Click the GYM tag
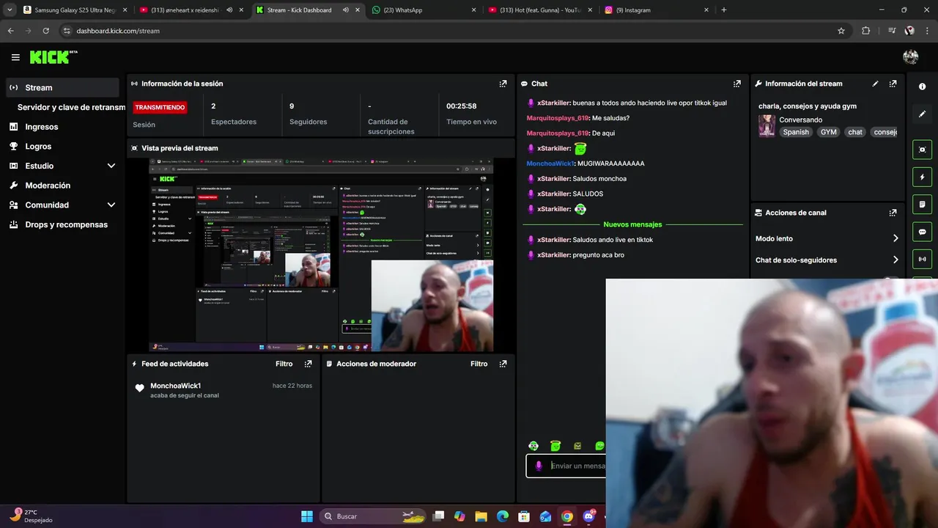The image size is (938, 528). tap(828, 132)
